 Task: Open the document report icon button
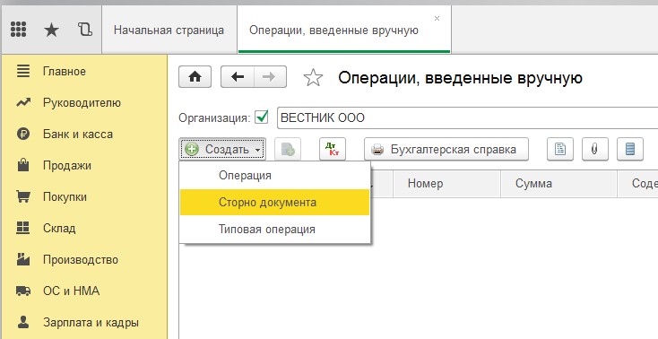pyautogui.click(x=560, y=149)
